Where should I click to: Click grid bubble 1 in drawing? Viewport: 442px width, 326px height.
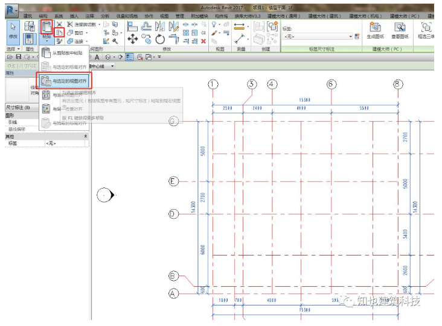(213, 84)
